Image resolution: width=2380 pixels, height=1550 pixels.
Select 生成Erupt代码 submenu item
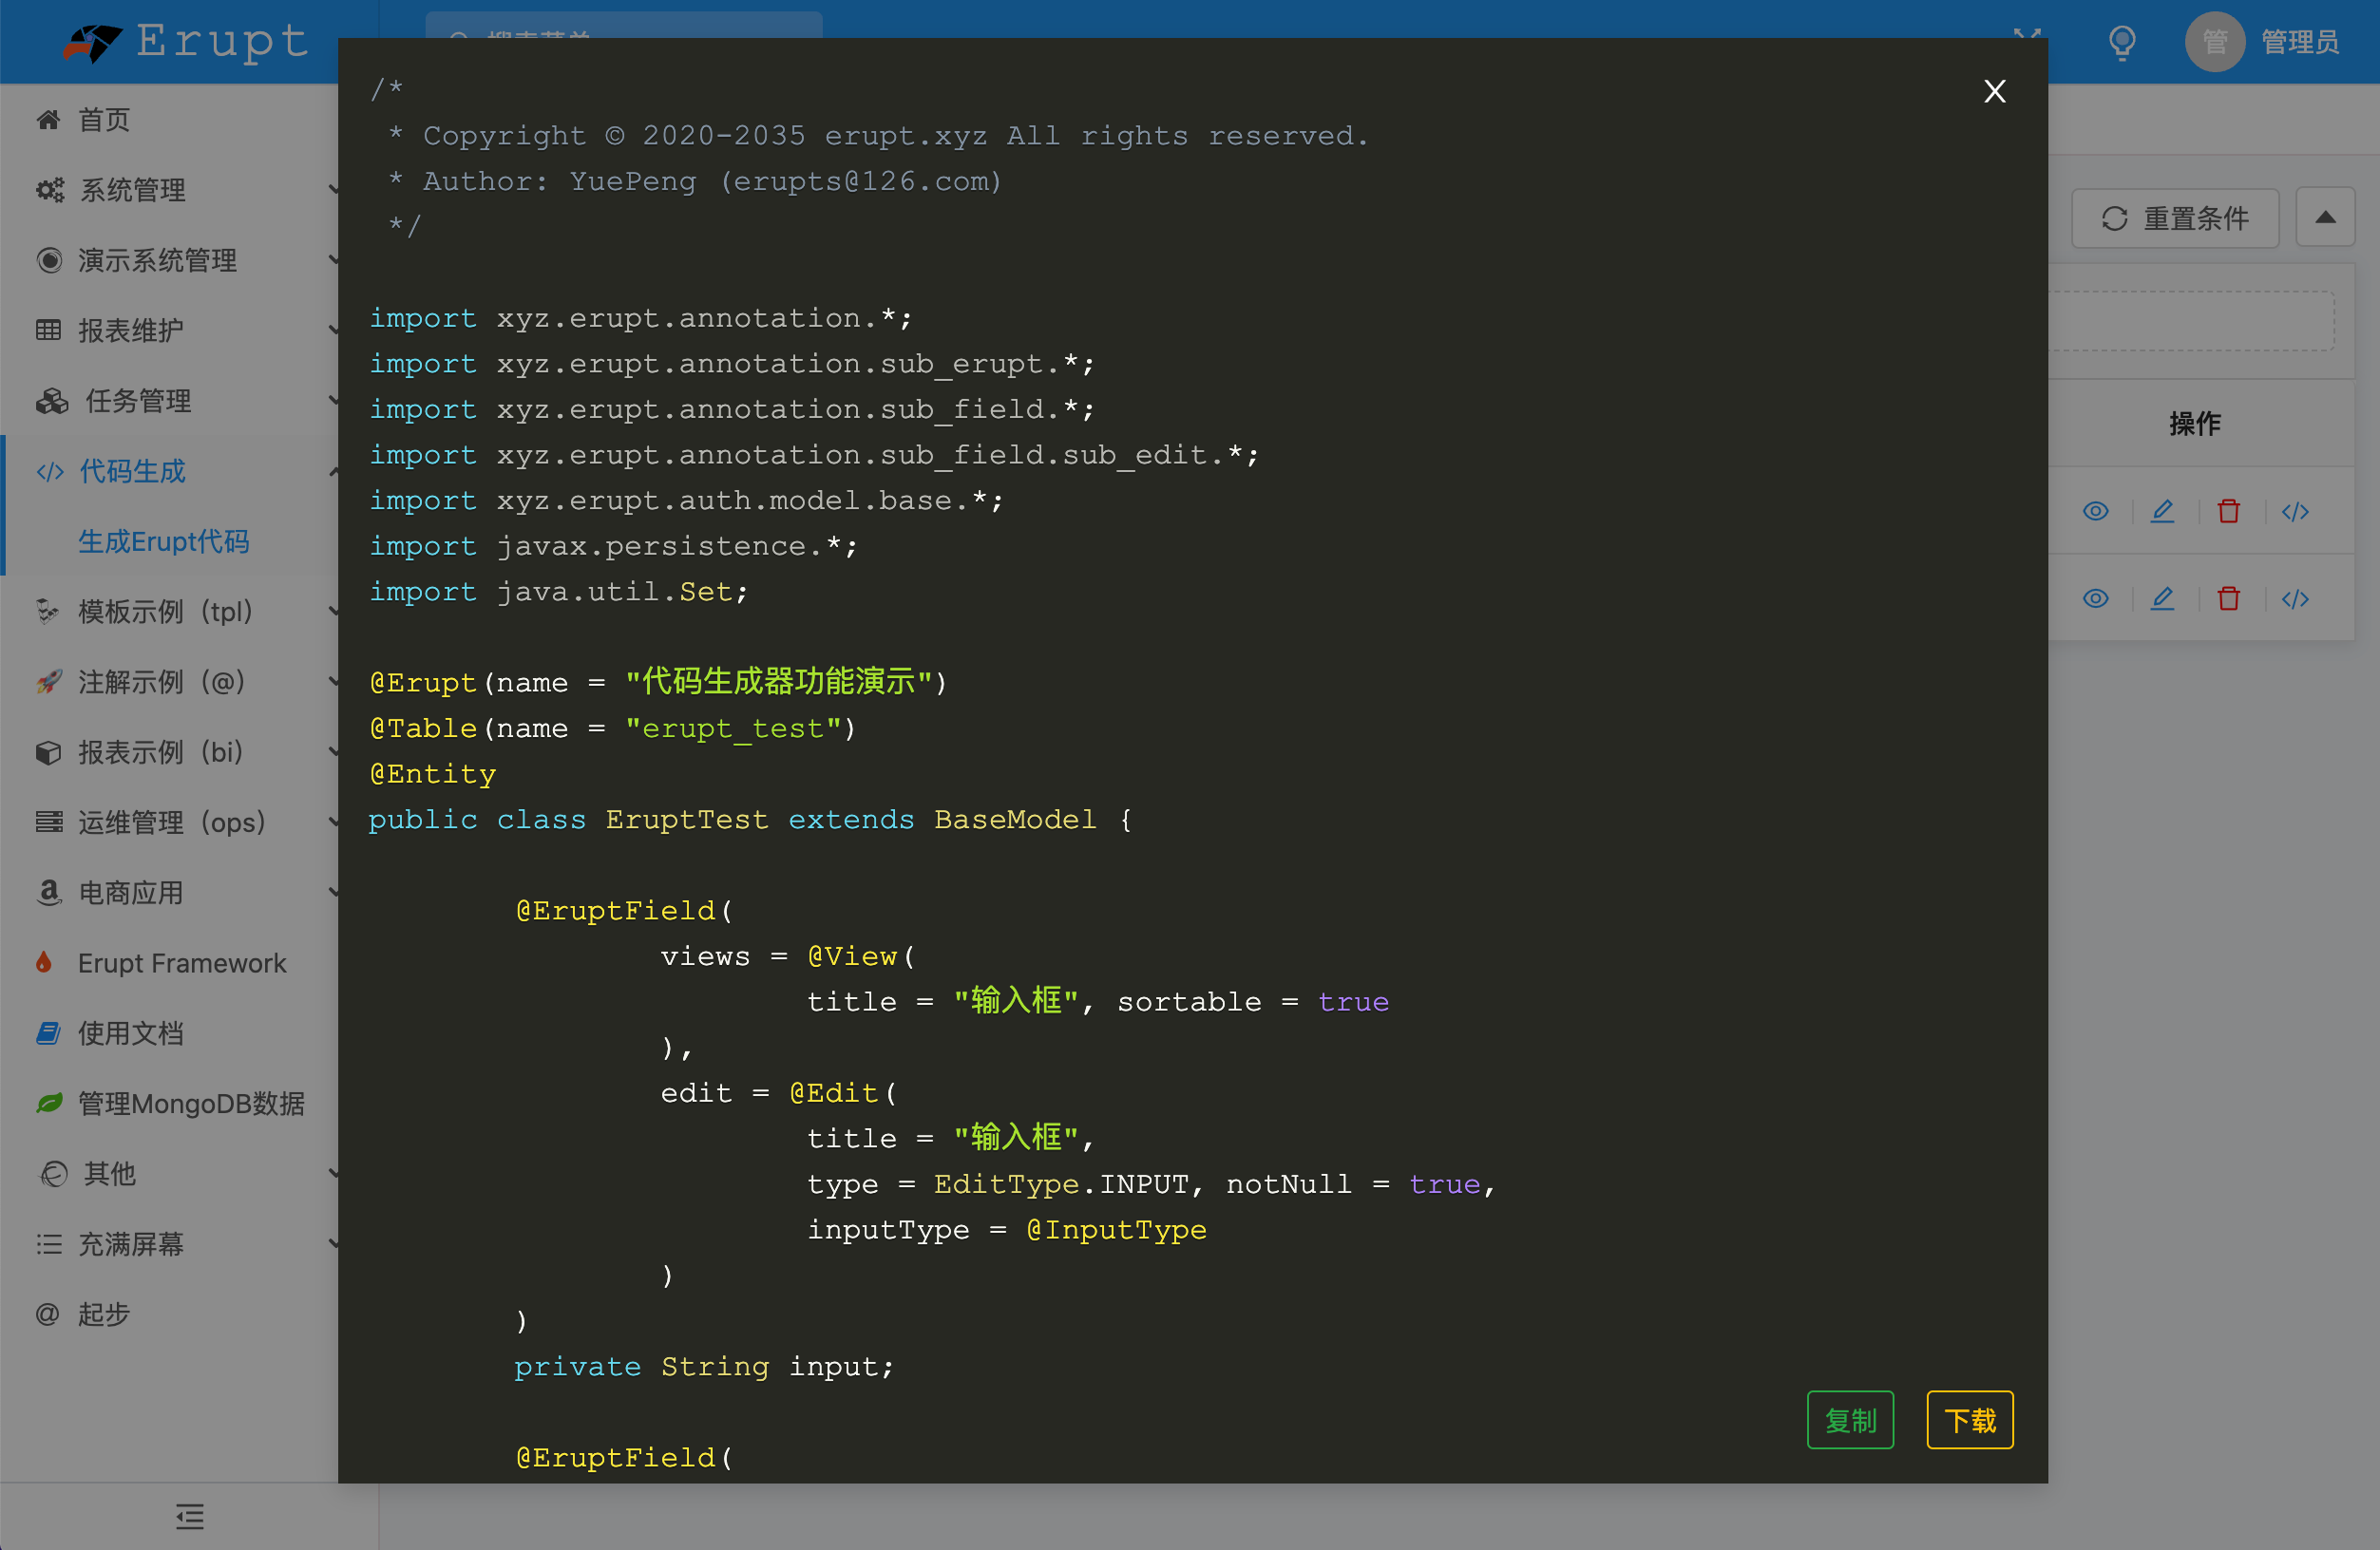[x=163, y=541]
